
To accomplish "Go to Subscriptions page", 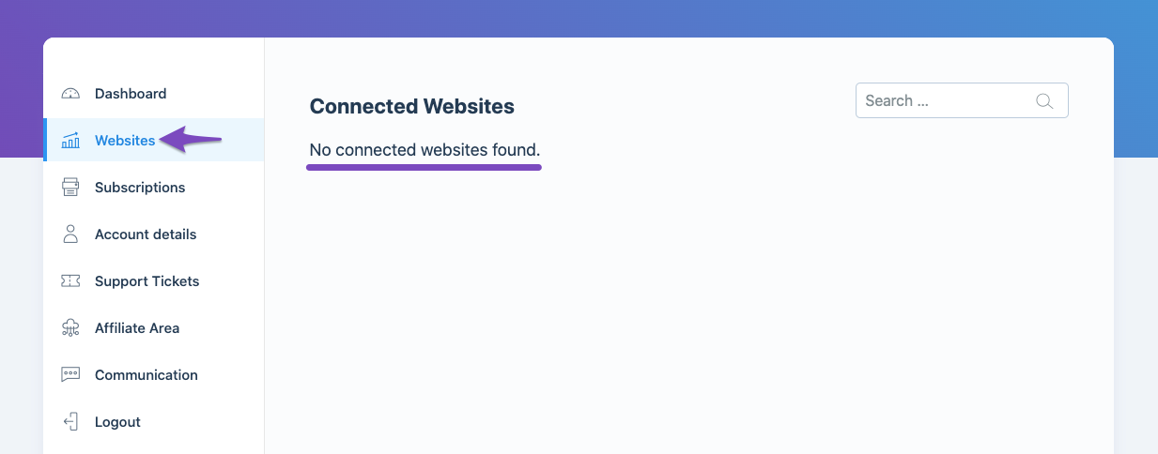I will (140, 188).
